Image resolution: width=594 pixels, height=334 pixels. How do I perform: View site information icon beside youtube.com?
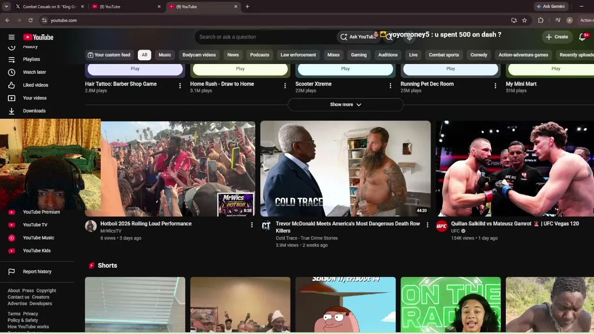pyautogui.click(x=44, y=20)
